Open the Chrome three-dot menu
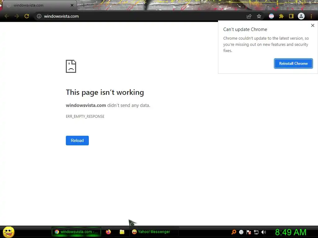This screenshot has width=318, height=238. [x=311, y=16]
